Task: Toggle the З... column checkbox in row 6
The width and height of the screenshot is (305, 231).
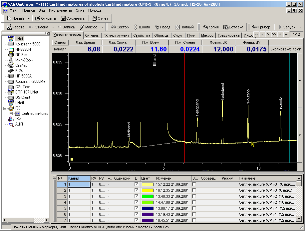Action: point(194,214)
